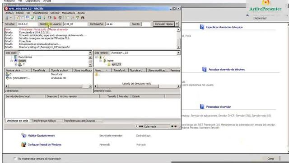Image resolution: width=289 pixels, height=163 pixels.
Task: Toggle directory comparison icon
Action: (72, 18)
